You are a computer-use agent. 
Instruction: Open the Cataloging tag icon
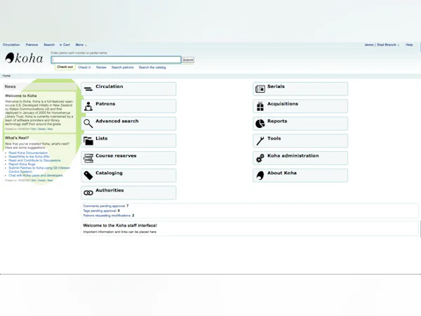click(88, 175)
